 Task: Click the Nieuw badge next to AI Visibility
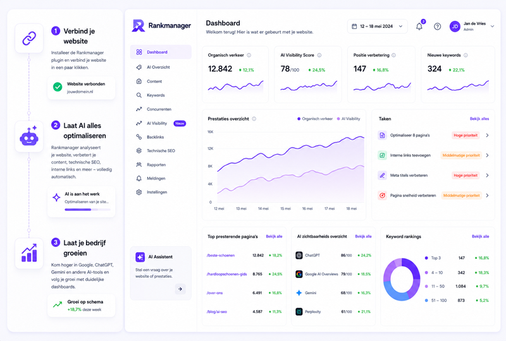click(180, 123)
